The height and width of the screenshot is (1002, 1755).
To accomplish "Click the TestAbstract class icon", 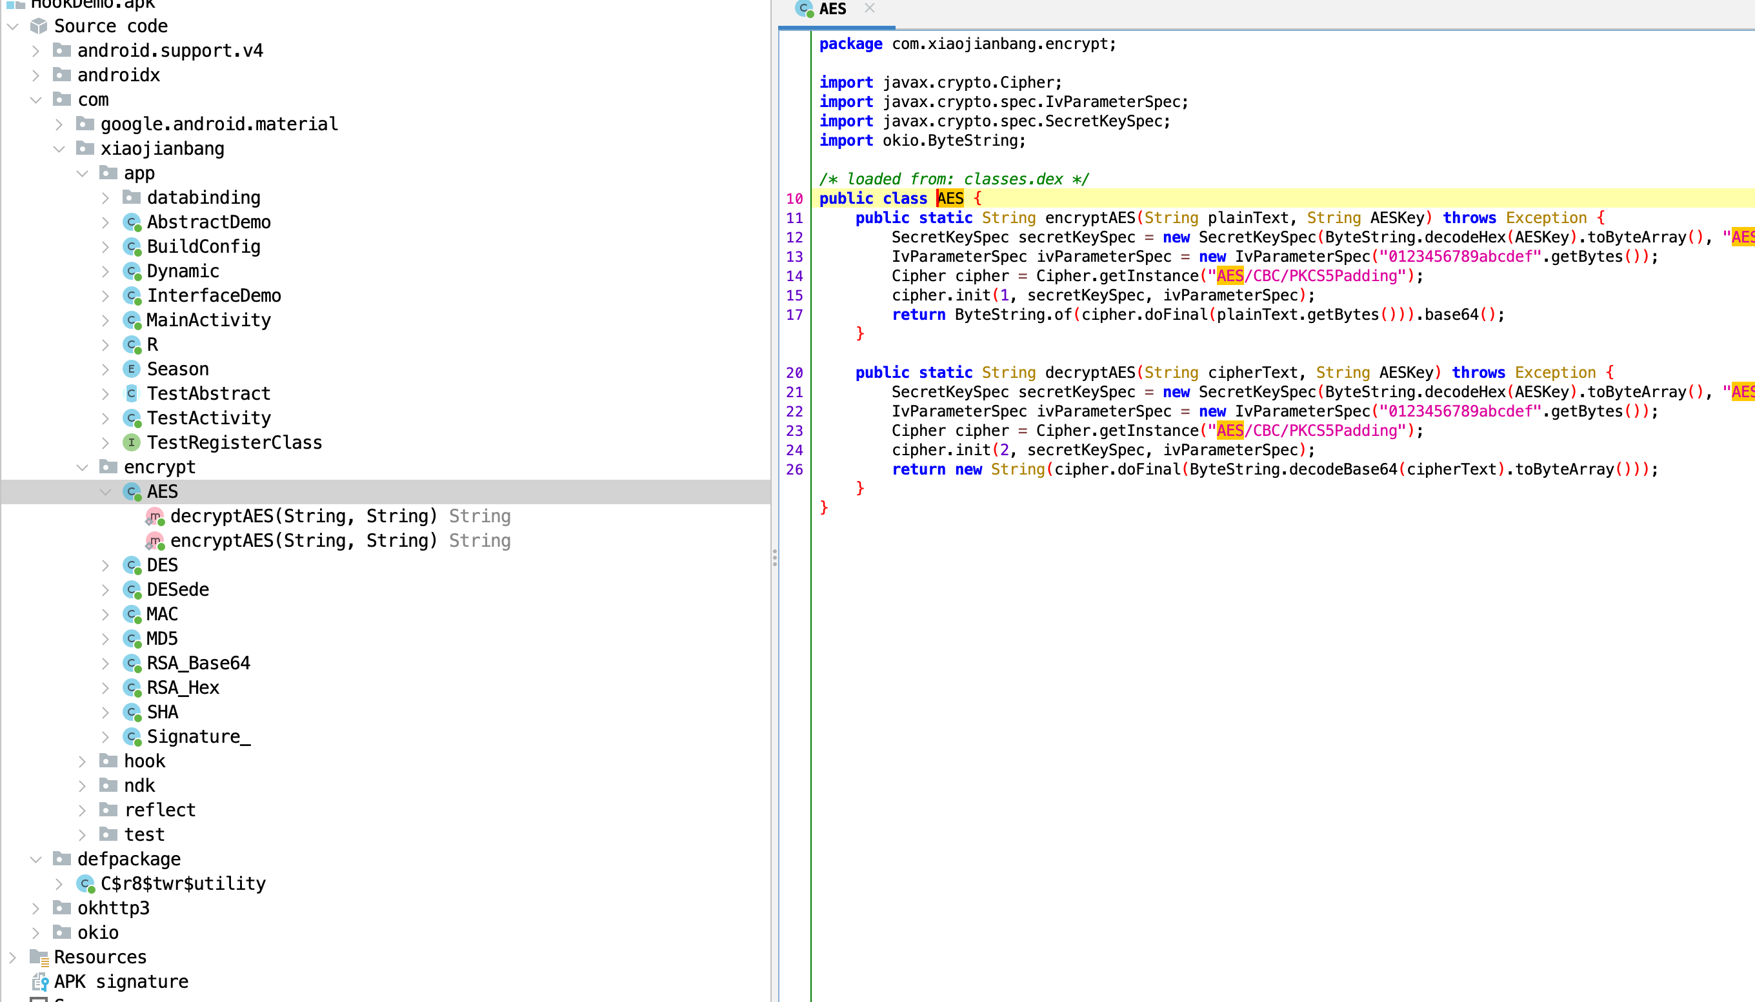I will (x=132, y=393).
